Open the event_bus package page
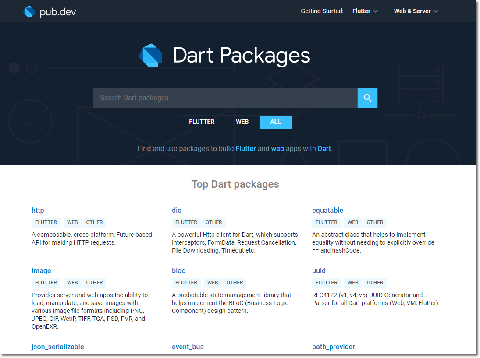480x358 pixels. point(188,347)
